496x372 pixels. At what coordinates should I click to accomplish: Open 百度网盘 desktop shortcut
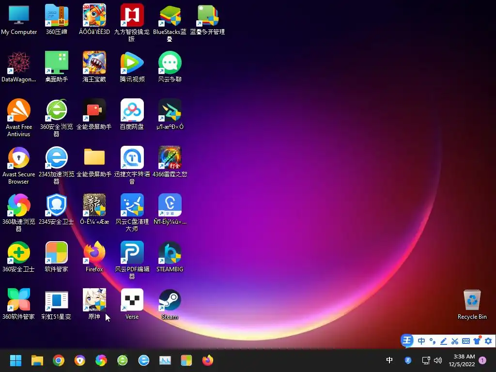[x=132, y=114]
